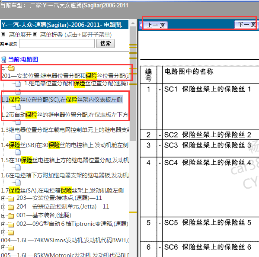Click the table header 电路图中的名称

click(189, 71)
